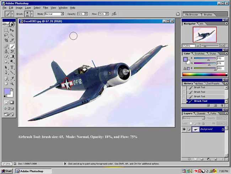Open the Brush preset picker dropdown
Viewport: 231px width, 174px height.
tap(32, 14)
